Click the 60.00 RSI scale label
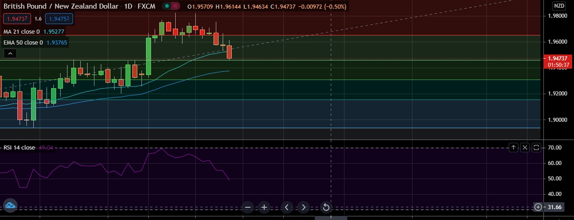This screenshot has height=220, width=574. [554, 163]
